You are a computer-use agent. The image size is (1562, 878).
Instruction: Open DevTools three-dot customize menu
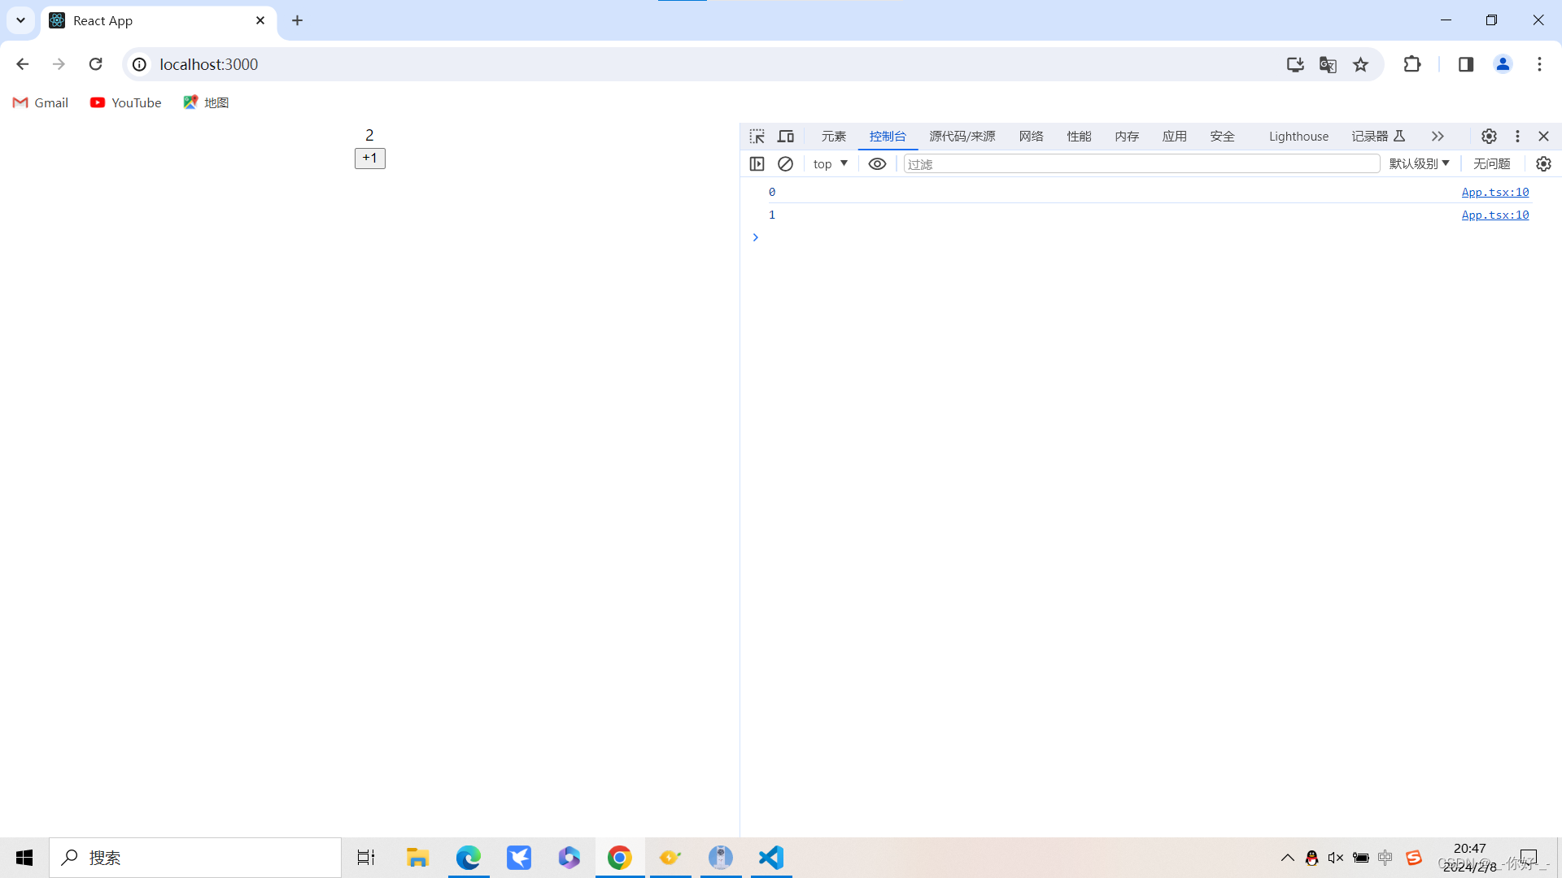pyautogui.click(x=1517, y=136)
